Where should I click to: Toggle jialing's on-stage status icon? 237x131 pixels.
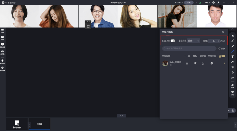coord(187,63)
